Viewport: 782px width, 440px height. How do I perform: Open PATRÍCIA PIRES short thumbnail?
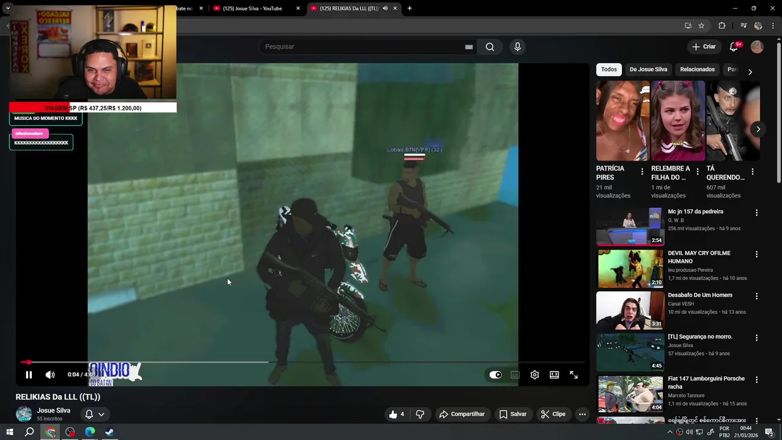pyautogui.click(x=623, y=120)
